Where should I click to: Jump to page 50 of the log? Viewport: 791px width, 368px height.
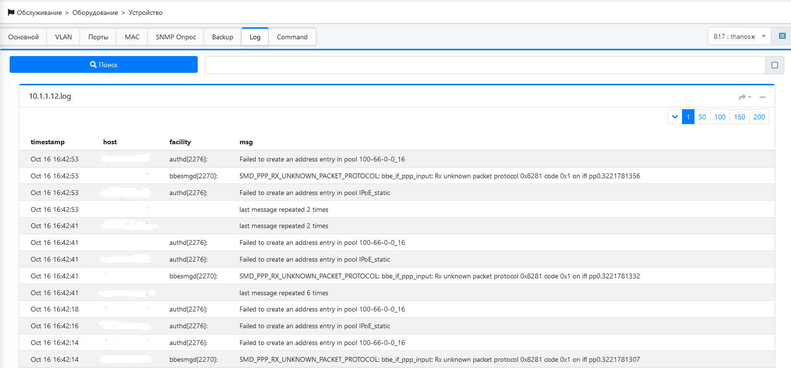click(702, 117)
